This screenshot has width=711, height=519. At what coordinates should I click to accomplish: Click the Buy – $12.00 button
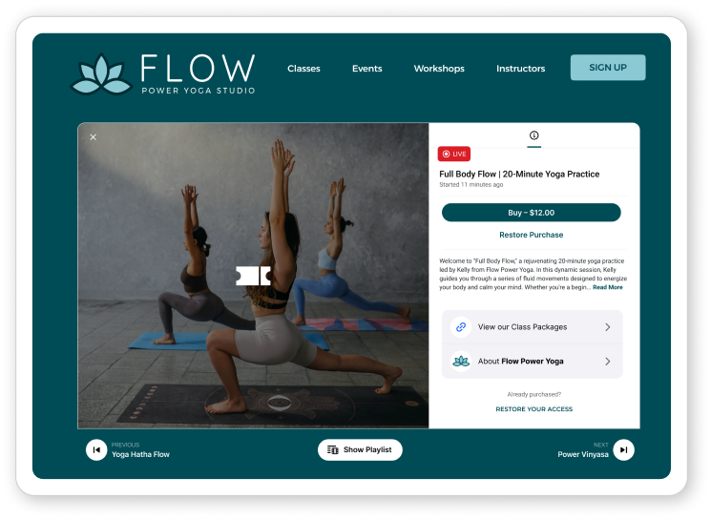pyautogui.click(x=532, y=213)
